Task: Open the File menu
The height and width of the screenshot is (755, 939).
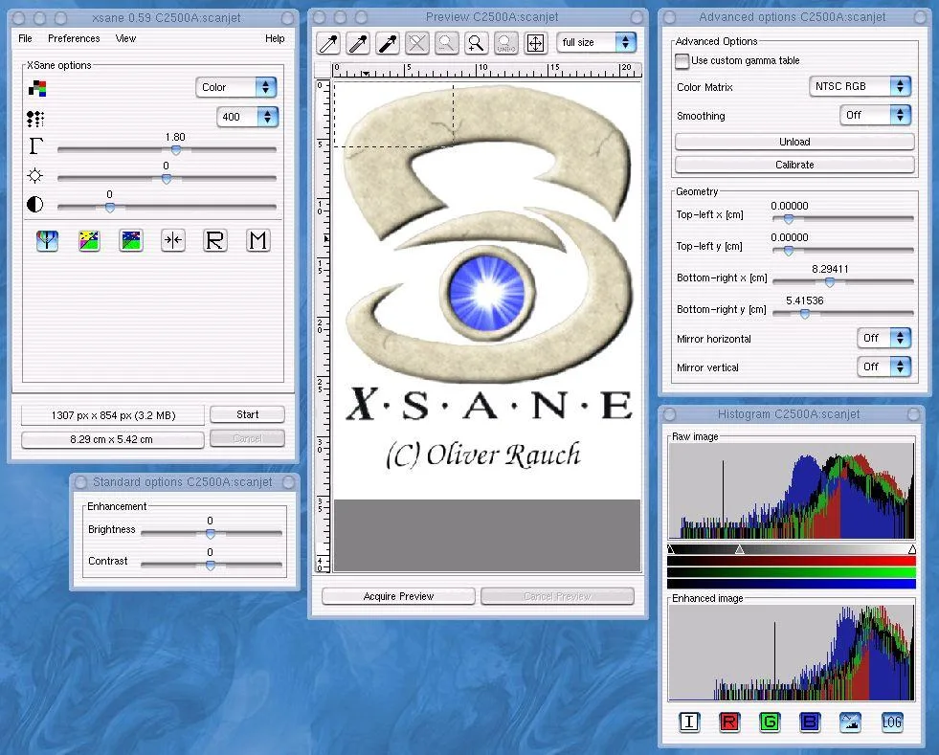Action: pos(25,39)
